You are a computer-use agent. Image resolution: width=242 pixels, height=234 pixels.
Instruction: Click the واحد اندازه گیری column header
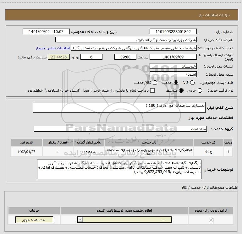tap(89, 142)
